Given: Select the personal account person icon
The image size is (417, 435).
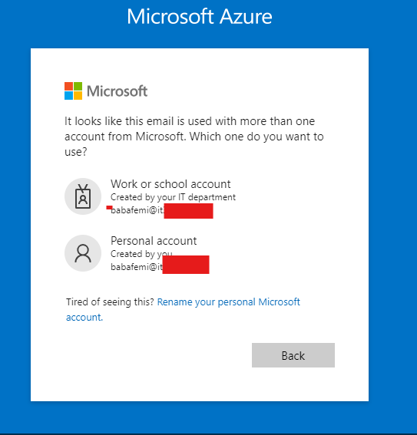Looking at the screenshot, I should 83,253.
